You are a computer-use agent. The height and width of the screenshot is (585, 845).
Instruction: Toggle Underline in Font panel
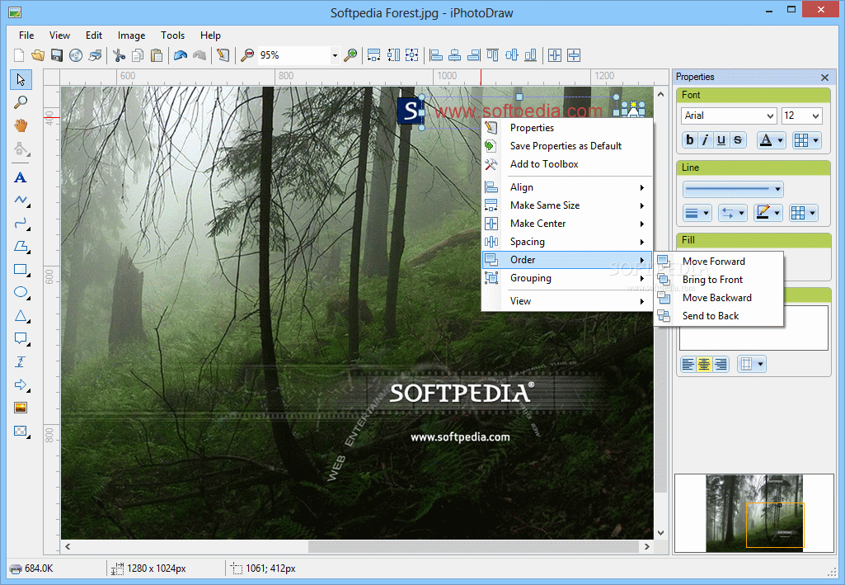tap(721, 140)
